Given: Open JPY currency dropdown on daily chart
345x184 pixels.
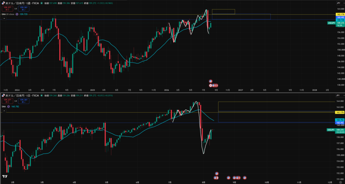Looking at the screenshot, I should 340,95.
